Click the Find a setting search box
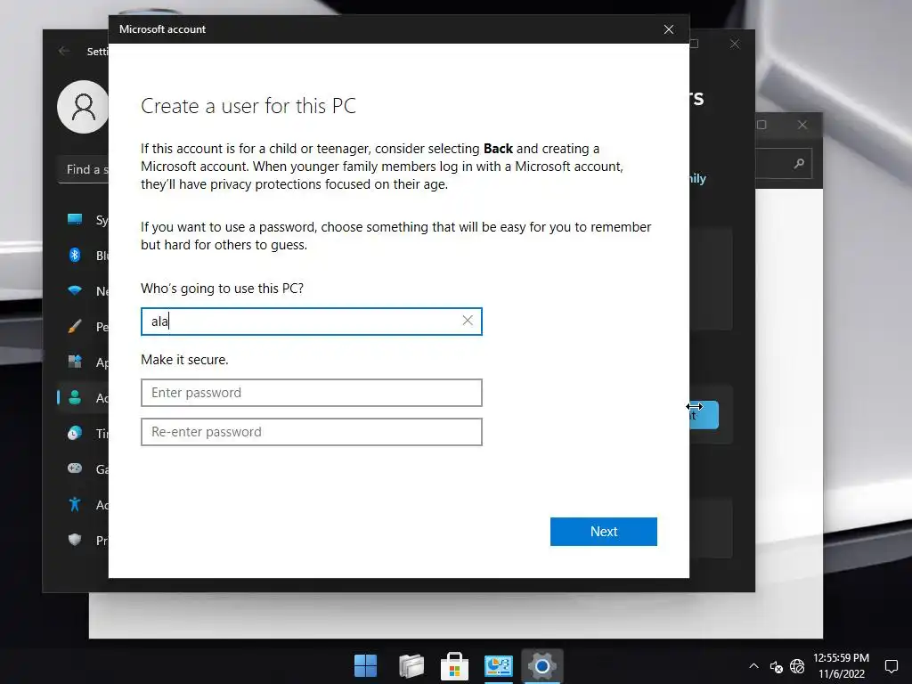 click(x=84, y=169)
